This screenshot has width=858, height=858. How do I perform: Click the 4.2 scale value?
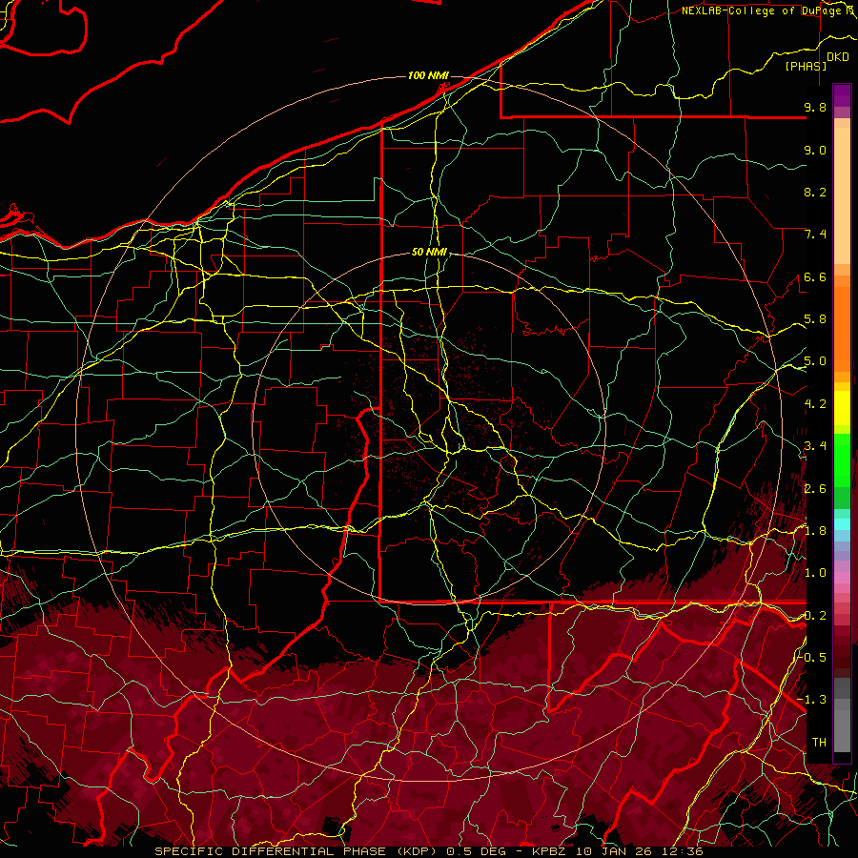pyautogui.click(x=815, y=404)
